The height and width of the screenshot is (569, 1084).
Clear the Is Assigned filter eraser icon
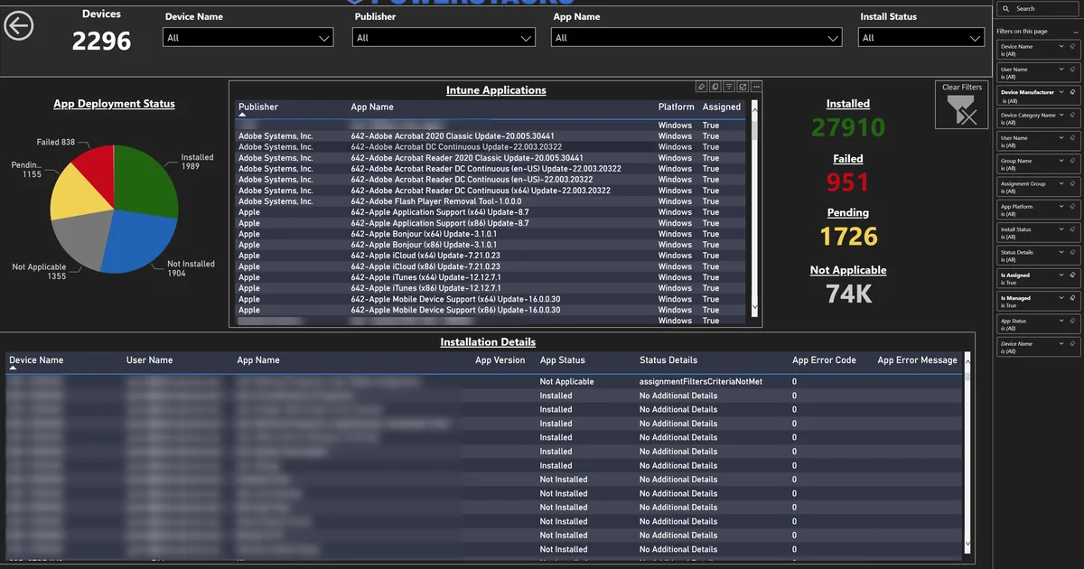pos(1072,275)
